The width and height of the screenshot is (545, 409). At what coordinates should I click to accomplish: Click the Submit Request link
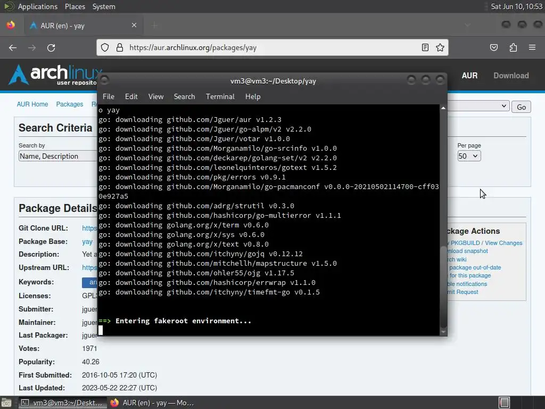click(463, 292)
